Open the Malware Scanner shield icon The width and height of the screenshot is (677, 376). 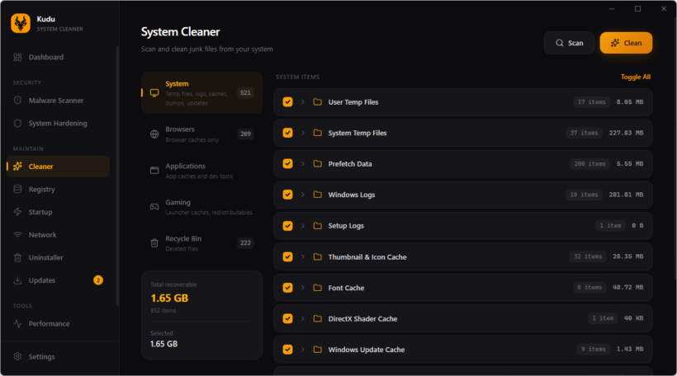pos(18,101)
